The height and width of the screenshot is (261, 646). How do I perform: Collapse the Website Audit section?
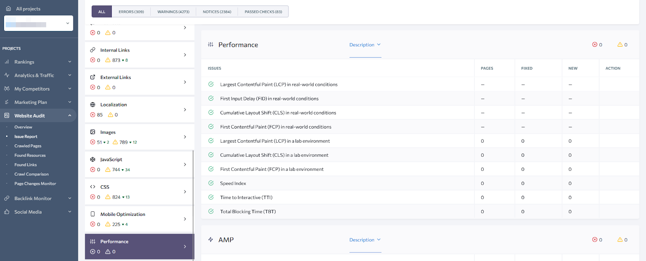coord(69,116)
